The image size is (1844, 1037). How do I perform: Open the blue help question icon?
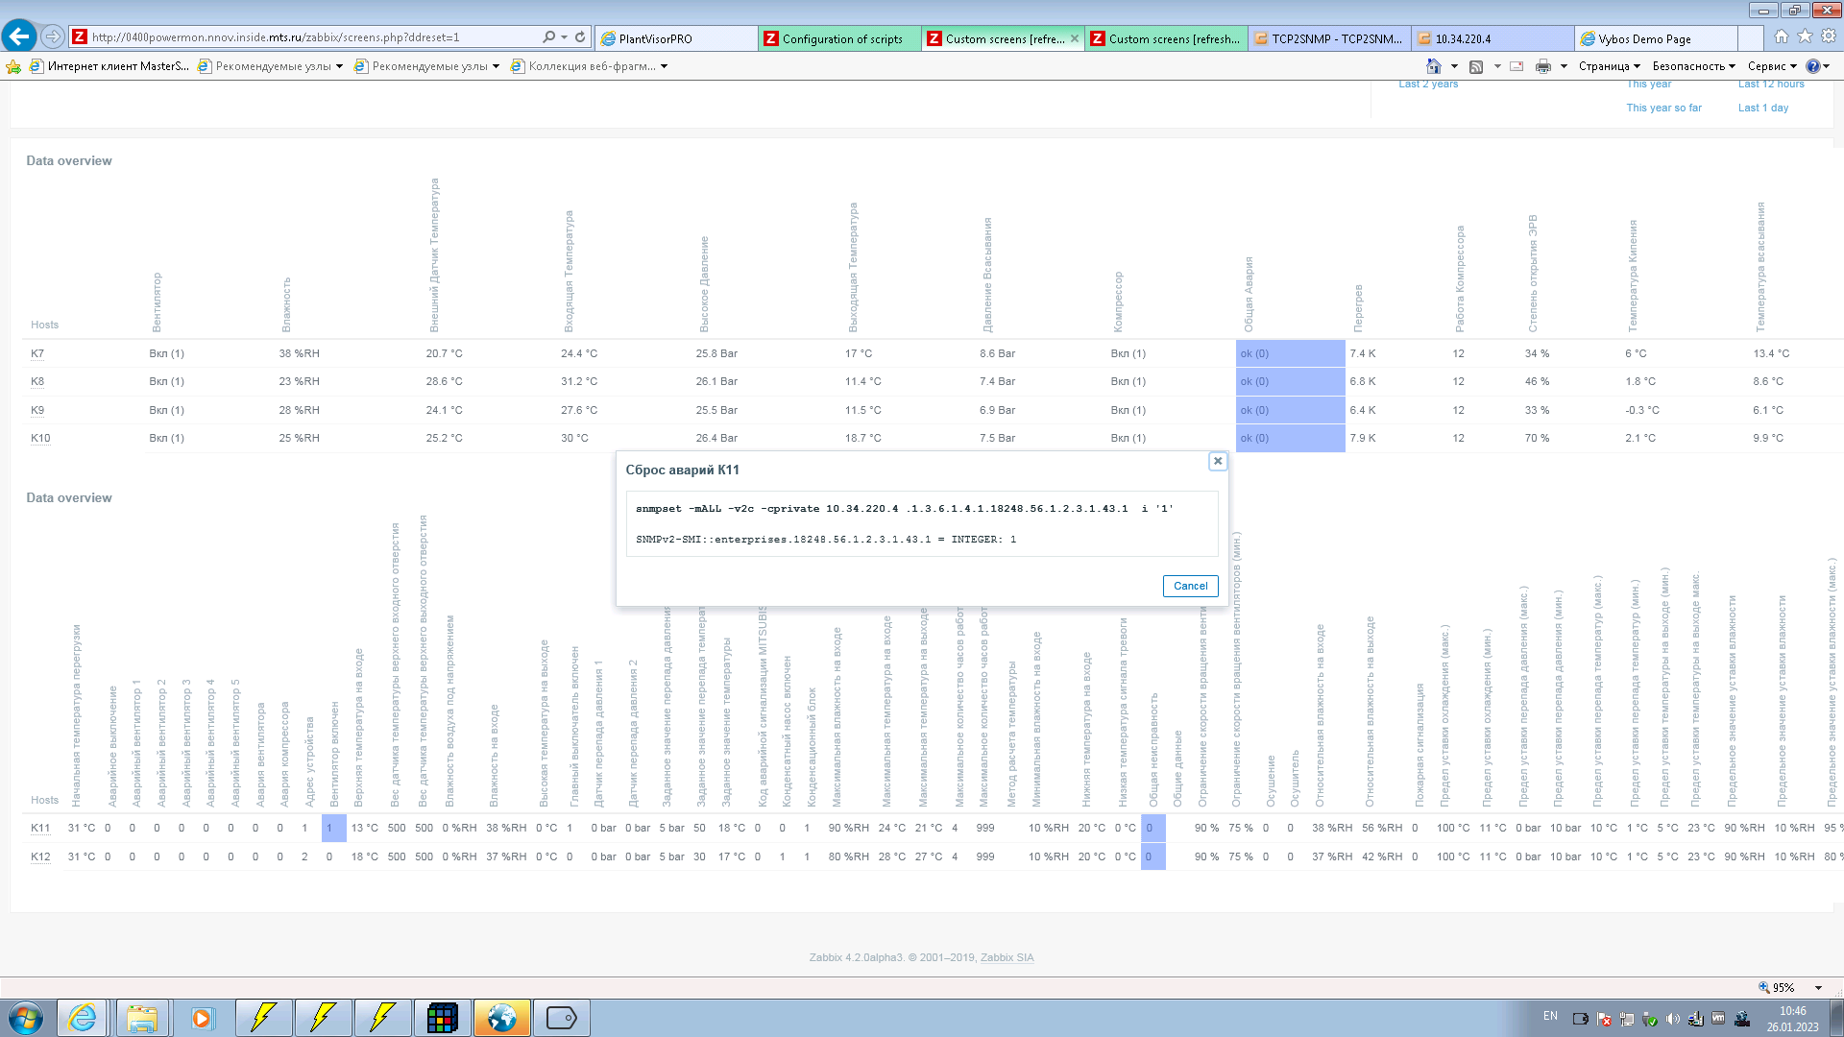click(x=1812, y=66)
